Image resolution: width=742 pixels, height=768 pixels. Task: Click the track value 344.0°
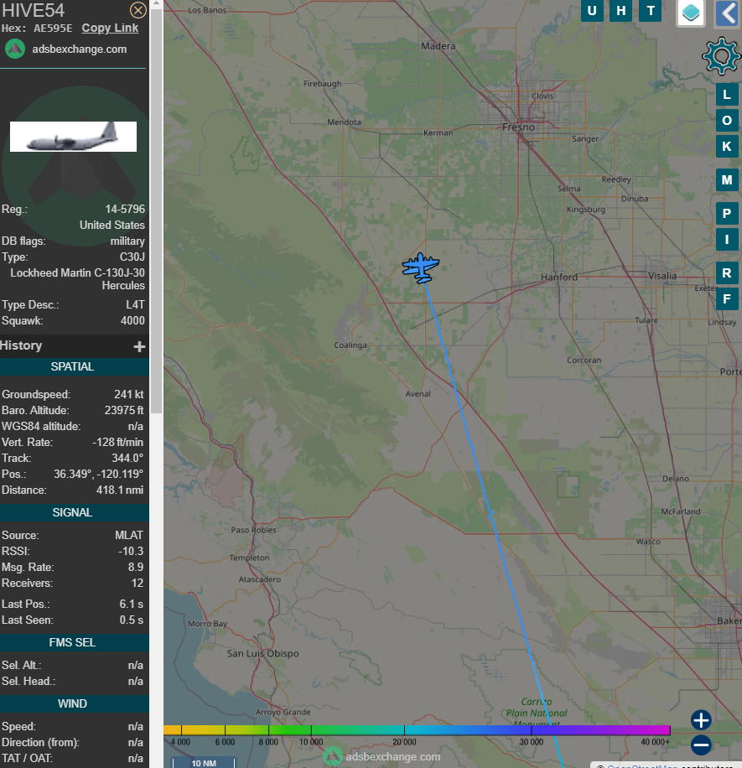(127, 458)
